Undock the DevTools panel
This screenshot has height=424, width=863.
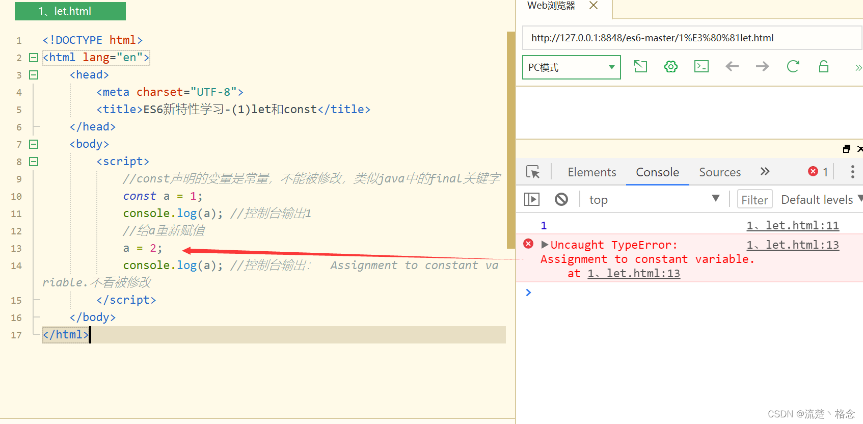coord(847,149)
